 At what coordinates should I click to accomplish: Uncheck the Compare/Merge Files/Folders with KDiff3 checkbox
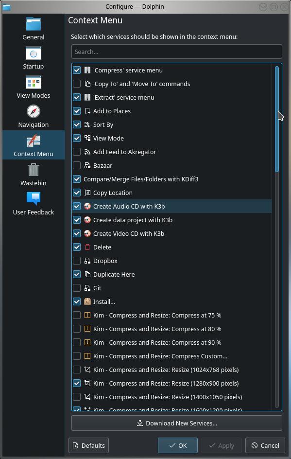tap(77, 179)
